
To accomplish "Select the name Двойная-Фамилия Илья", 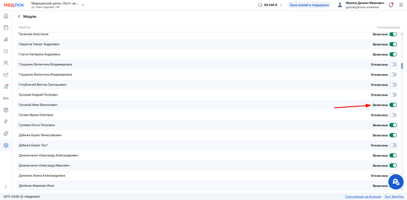I will [36, 185].
